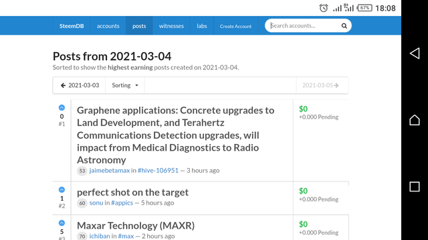Open the #max tag link
This screenshot has width=428, height=240.
point(126,236)
